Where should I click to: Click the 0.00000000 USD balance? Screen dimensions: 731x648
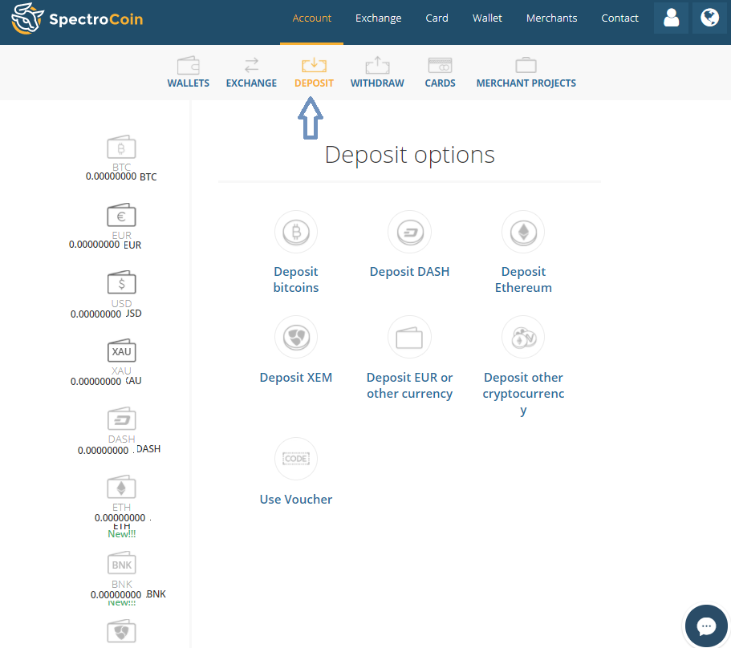106,314
